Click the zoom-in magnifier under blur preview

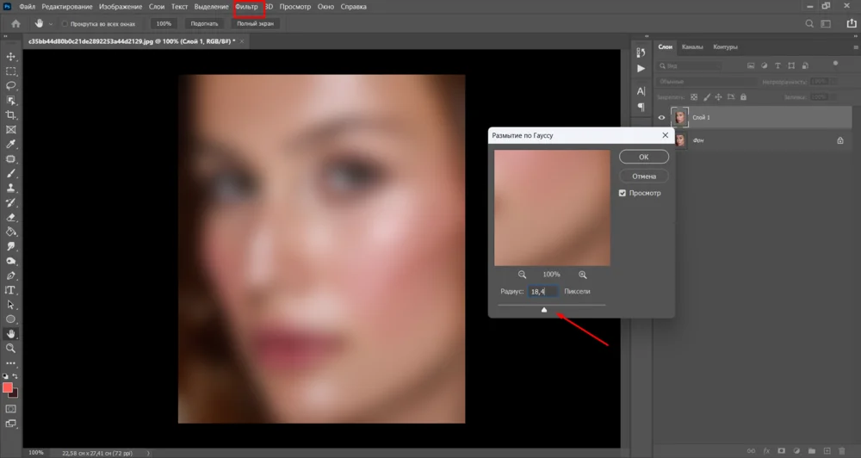(583, 275)
